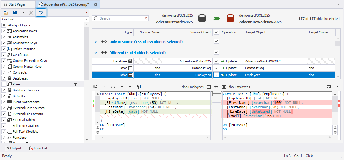Toggle the Only in Source group checkbox

(216, 41)
